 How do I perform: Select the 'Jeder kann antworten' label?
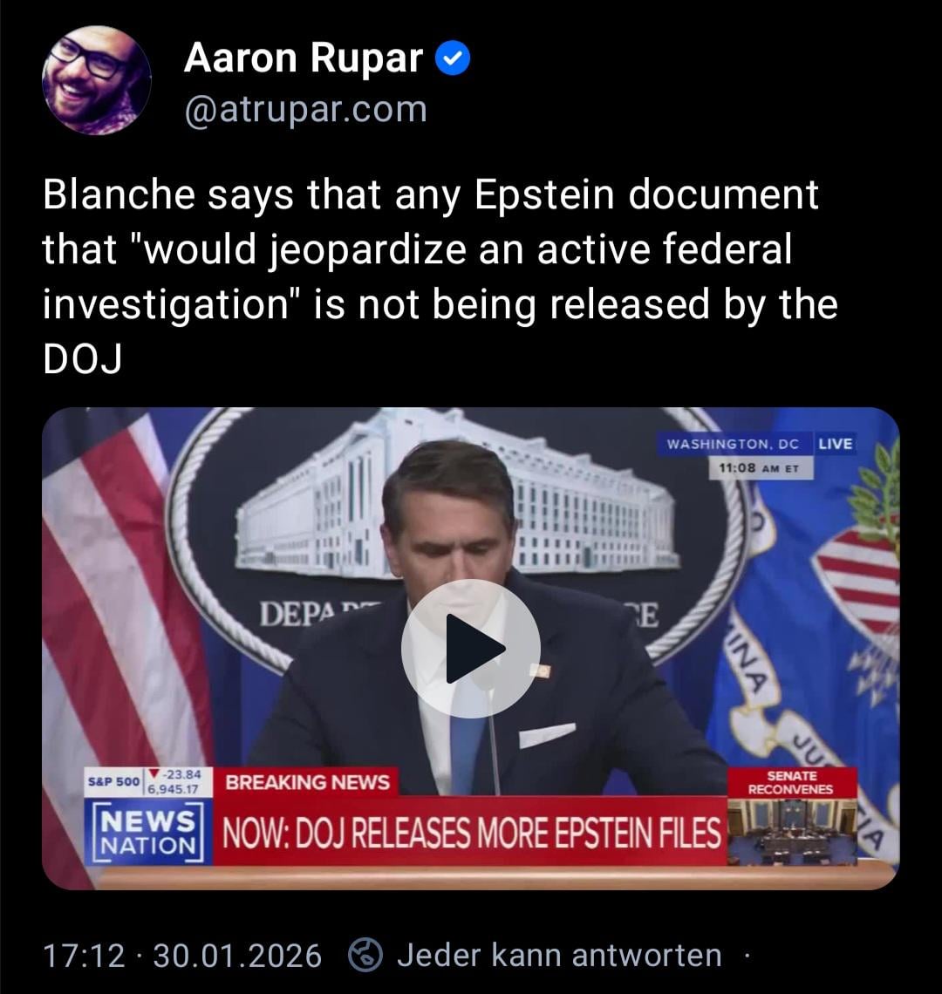coord(559,955)
